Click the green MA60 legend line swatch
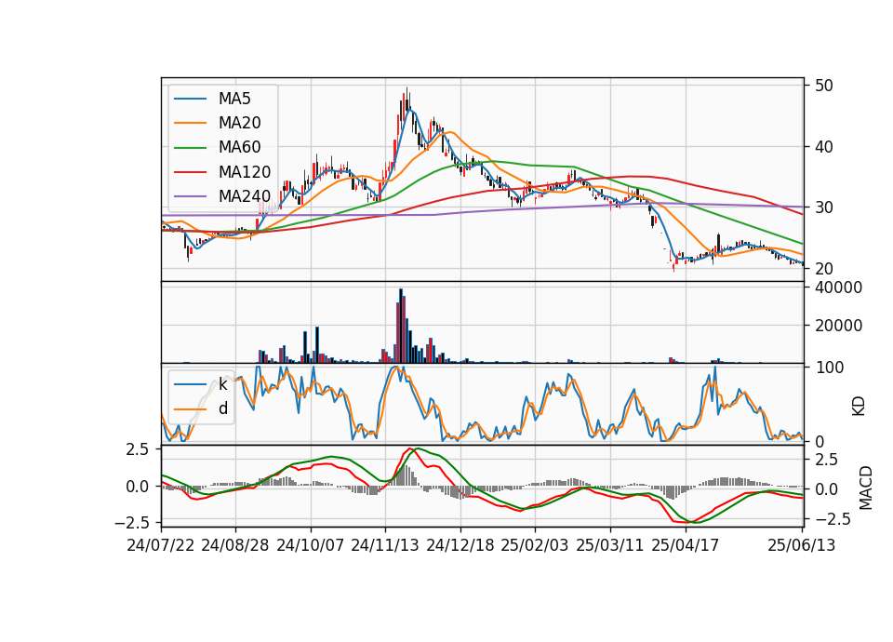This screenshot has height=642, width=893. [190, 147]
